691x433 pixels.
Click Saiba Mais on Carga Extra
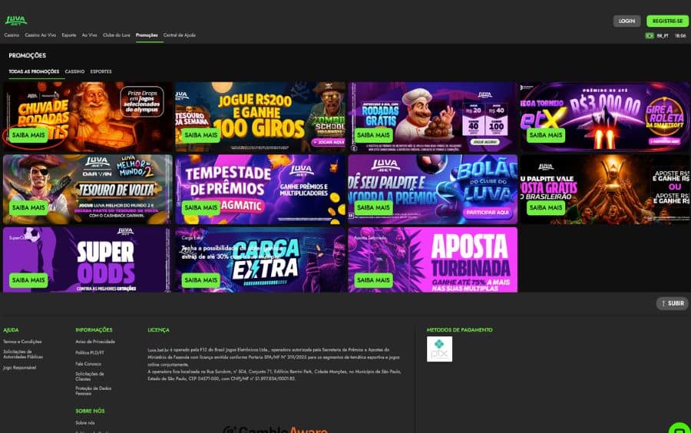pyautogui.click(x=200, y=280)
